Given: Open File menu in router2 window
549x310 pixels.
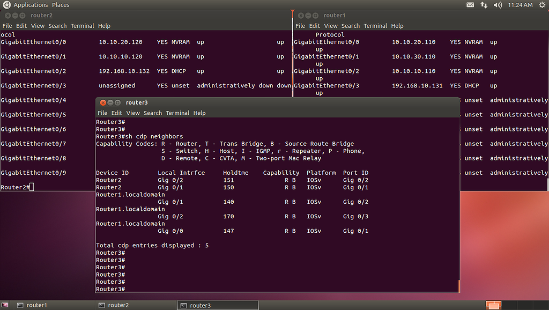Looking at the screenshot, I should 7,26.
